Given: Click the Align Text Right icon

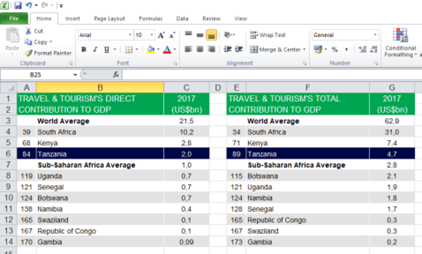Looking at the screenshot, I should point(211,50).
